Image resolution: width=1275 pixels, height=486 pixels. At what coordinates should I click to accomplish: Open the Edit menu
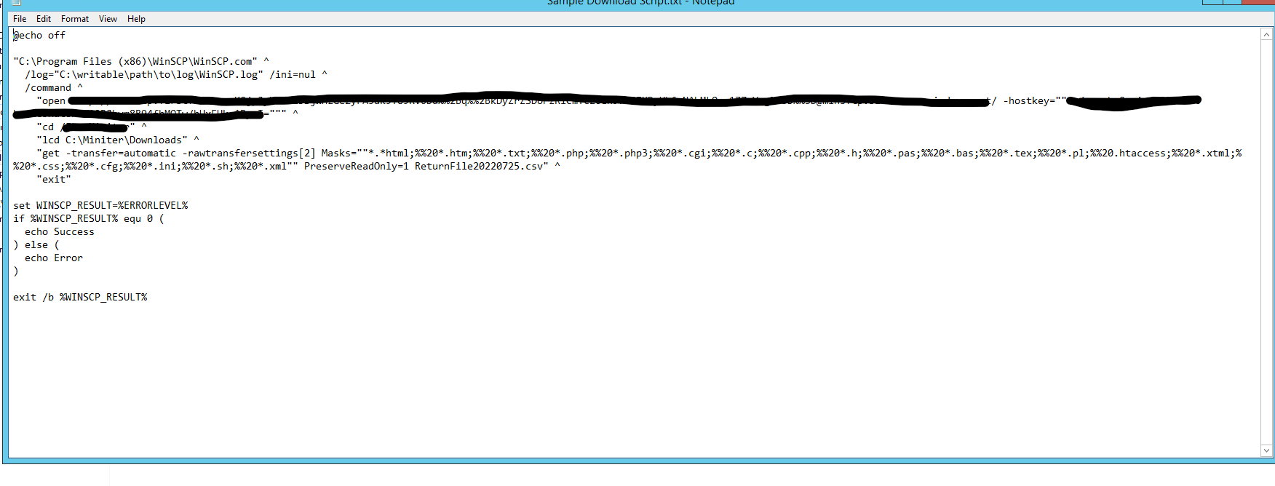(44, 19)
